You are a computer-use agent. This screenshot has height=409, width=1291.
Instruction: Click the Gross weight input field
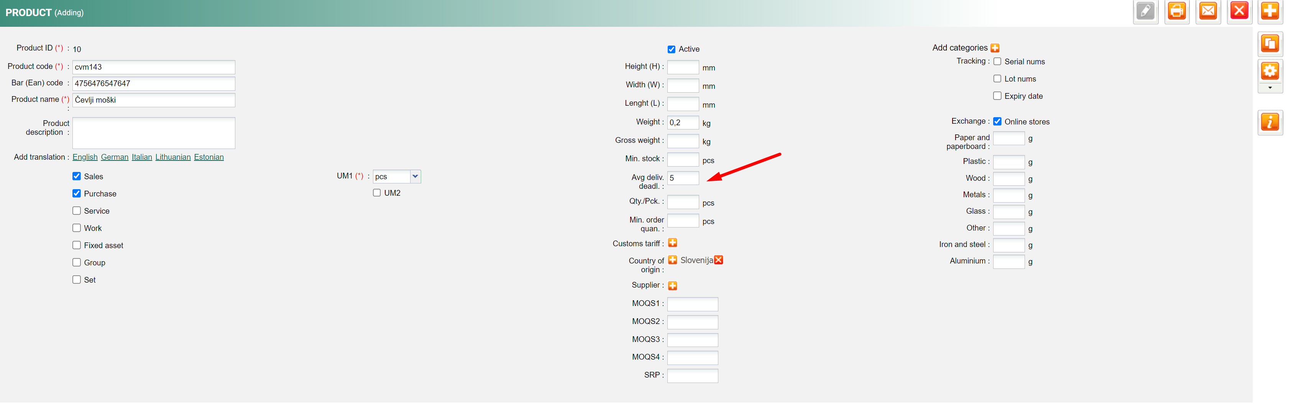tap(683, 141)
